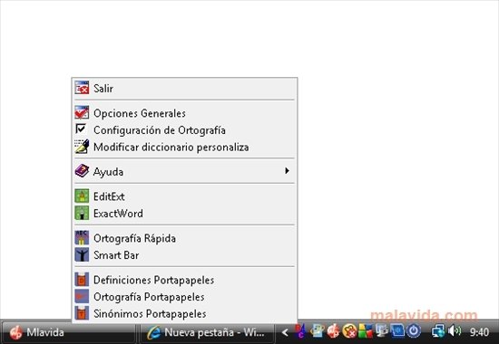The image size is (499, 344).
Task: Click the blue power button tray icon
Action: [x=414, y=331]
